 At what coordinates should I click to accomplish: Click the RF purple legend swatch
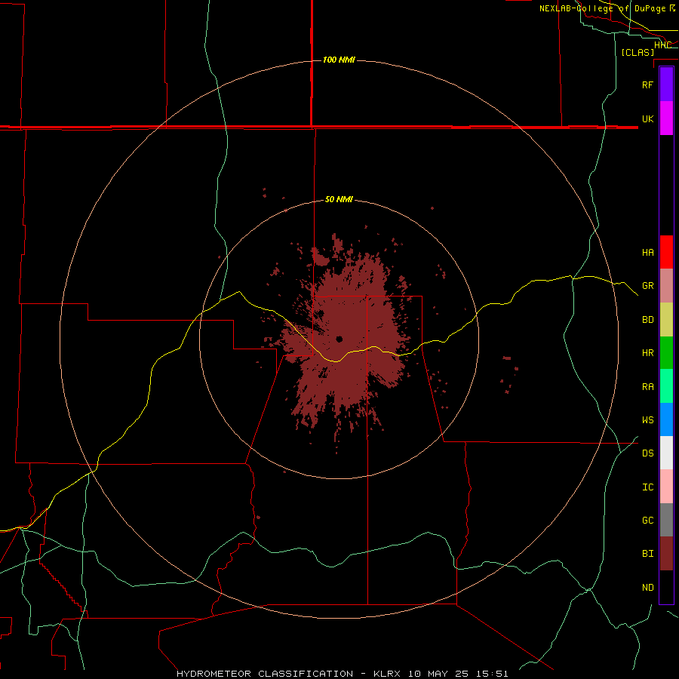[666, 84]
